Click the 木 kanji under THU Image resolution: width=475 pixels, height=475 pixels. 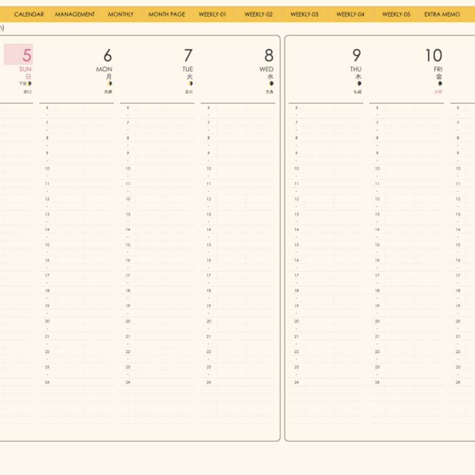(358, 76)
